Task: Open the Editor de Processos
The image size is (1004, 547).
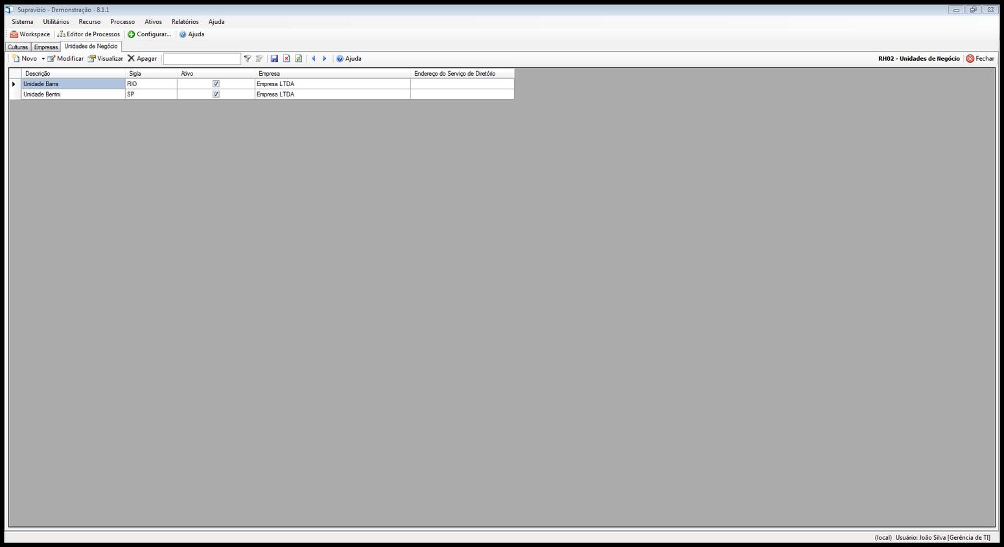Action: 88,34
